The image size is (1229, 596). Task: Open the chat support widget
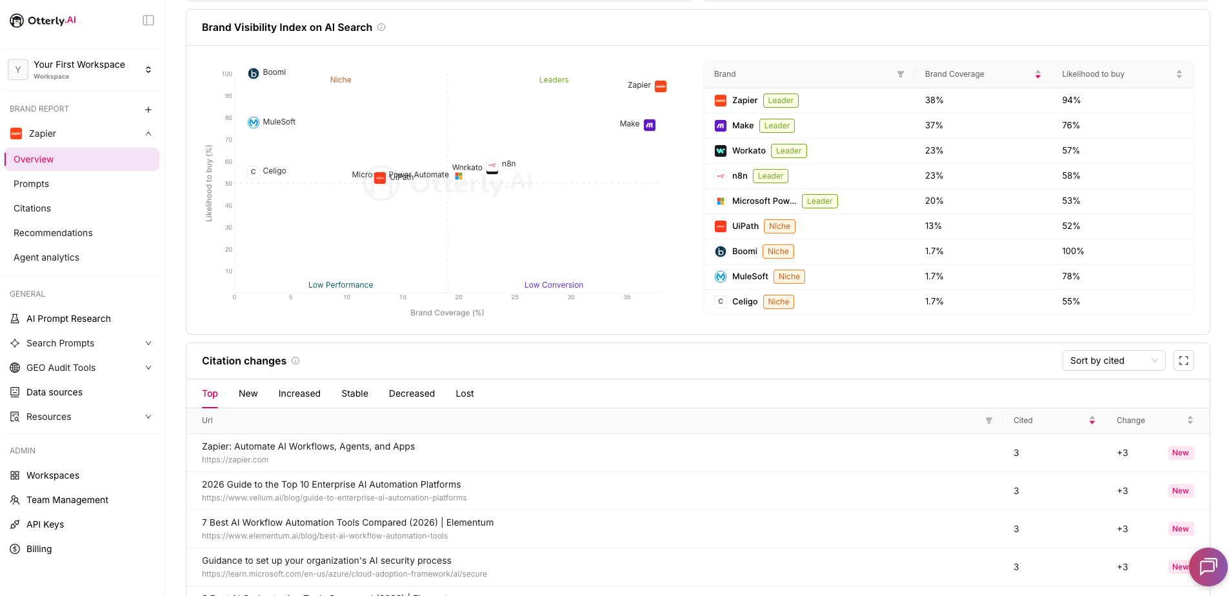1208,567
